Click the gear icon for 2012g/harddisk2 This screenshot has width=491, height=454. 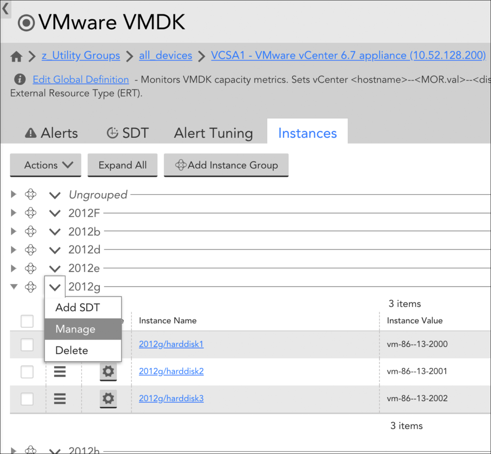click(108, 371)
